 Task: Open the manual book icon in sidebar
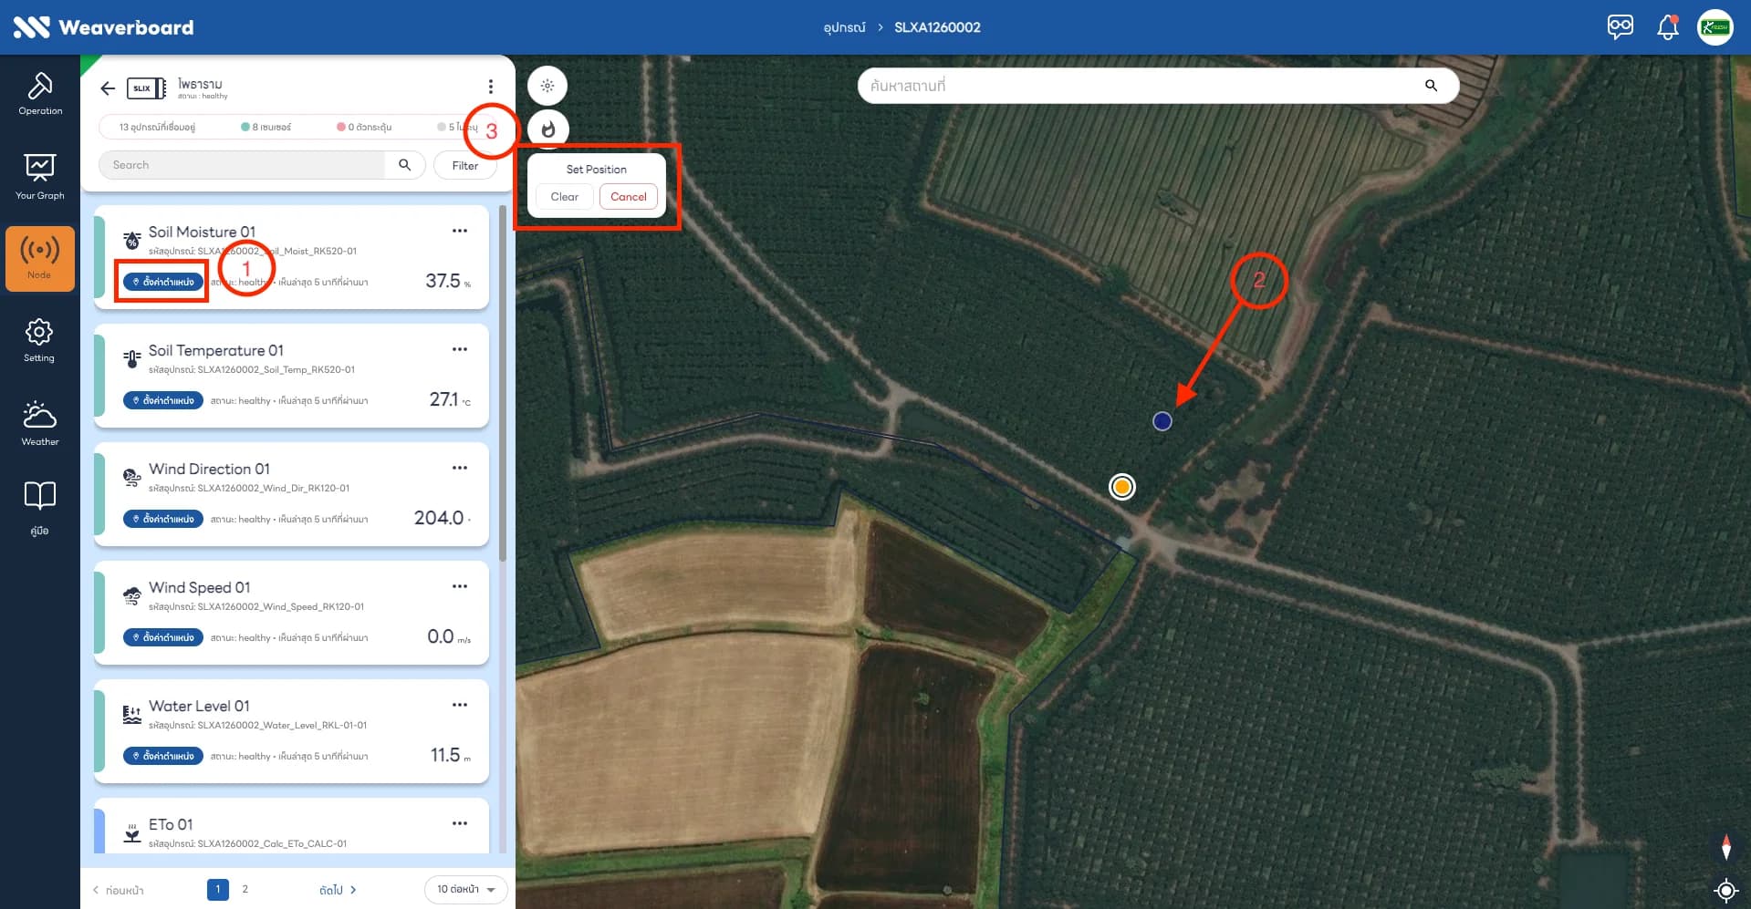[x=40, y=508]
